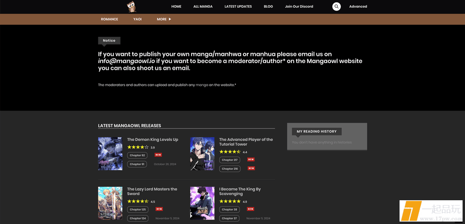Click the star rating for Demon King Levels Up
465x224 pixels.
[x=138, y=147]
